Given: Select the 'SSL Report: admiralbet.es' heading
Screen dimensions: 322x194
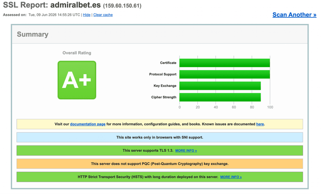Looking at the screenshot, I should pyautogui.click(x=52, y=5).
